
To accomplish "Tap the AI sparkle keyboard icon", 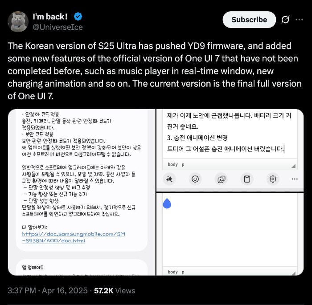I will 169,179.
